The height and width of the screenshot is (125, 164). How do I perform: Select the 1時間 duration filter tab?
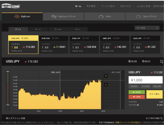[58, 29]
